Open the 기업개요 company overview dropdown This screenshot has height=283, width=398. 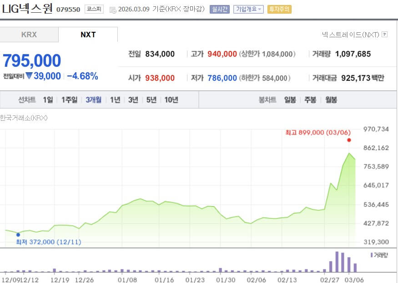tap(248, 8)
